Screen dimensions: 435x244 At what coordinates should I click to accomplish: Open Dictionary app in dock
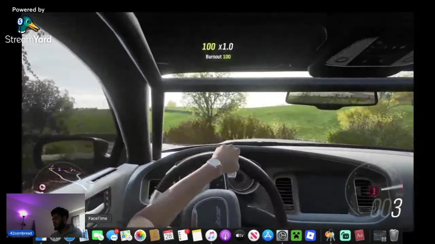click(360, 235)
